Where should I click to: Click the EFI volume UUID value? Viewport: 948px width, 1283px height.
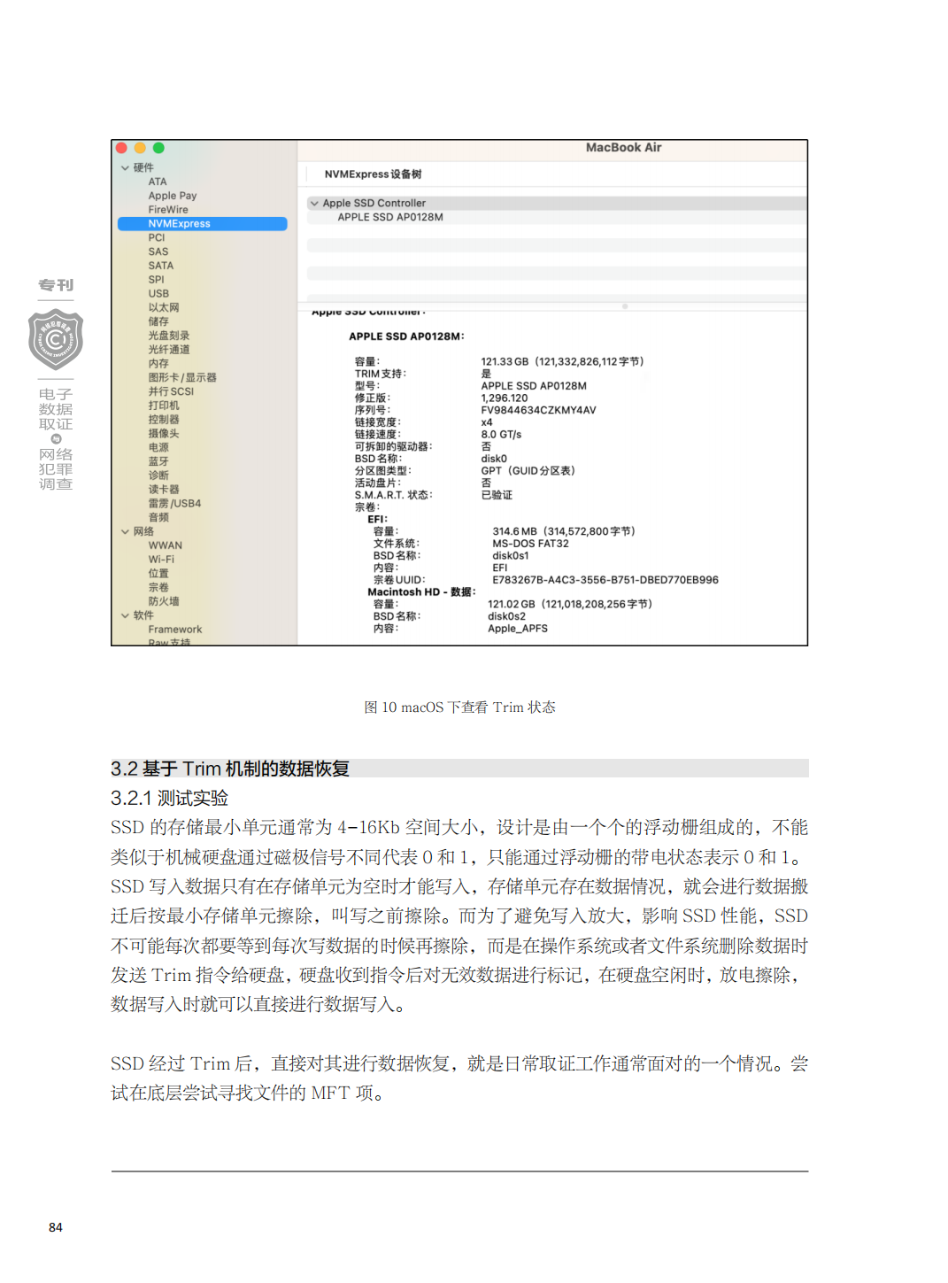click(605, 580)
